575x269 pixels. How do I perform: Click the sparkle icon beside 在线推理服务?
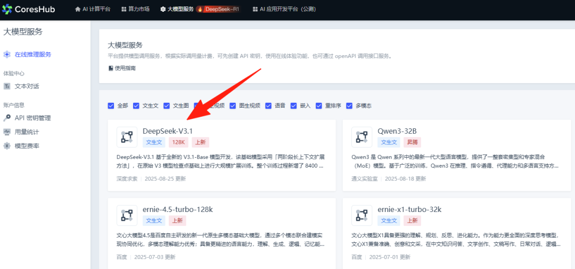point(7,54)
